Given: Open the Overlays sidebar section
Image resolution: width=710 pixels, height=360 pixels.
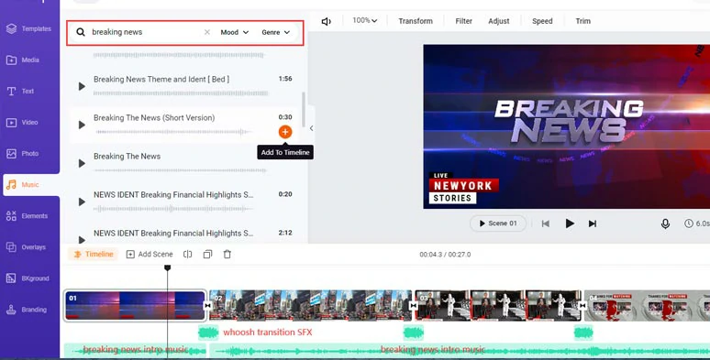Looking at the screenshot, I should [x=29, y=247].
